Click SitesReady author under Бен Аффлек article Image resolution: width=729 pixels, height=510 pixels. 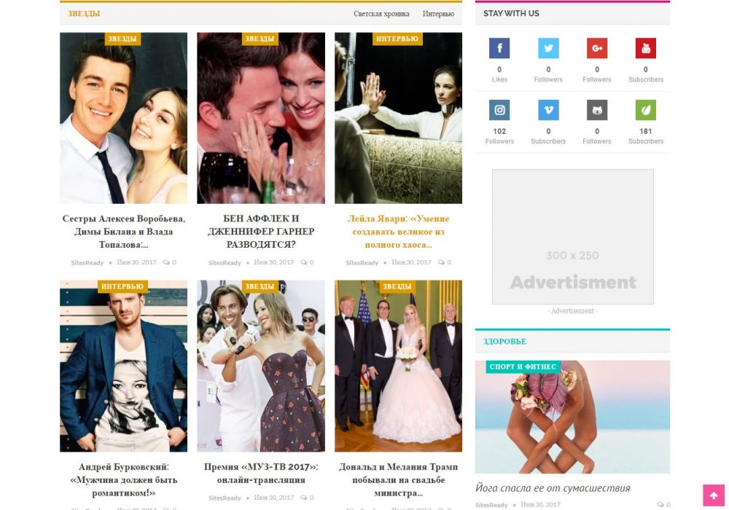click(225, 263)
